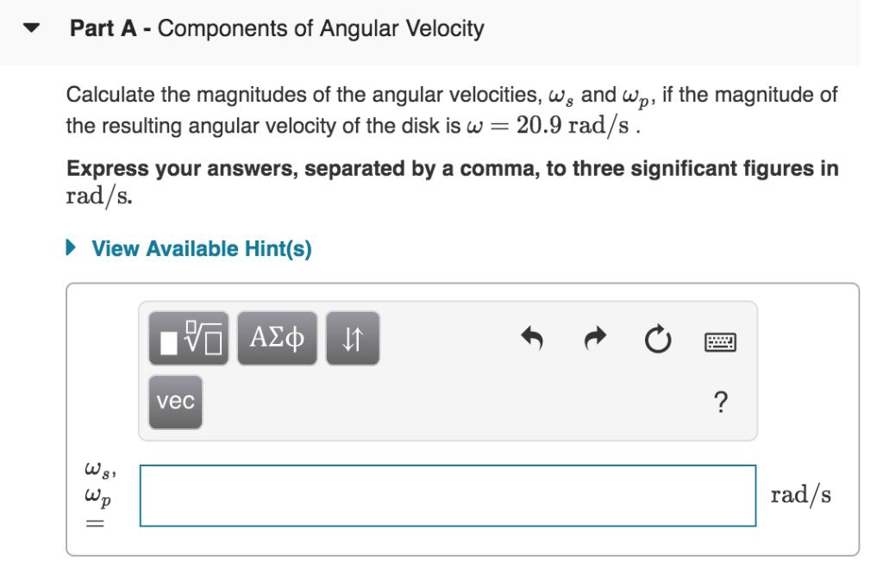Viewport: 883px width, 568px height.
Task: Click the bold 'Express your answers' instruction text
Action: (452, 181)
